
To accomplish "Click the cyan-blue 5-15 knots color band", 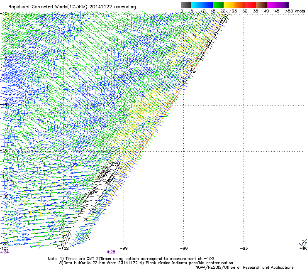I will 202,5.
